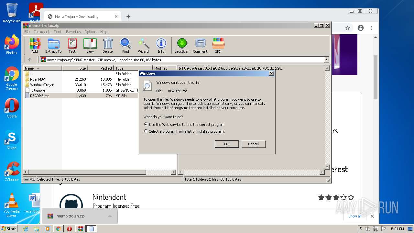The height and width of the screenshot is (233, 414).
Task: Open the Options menu
Action: (91, 32)
